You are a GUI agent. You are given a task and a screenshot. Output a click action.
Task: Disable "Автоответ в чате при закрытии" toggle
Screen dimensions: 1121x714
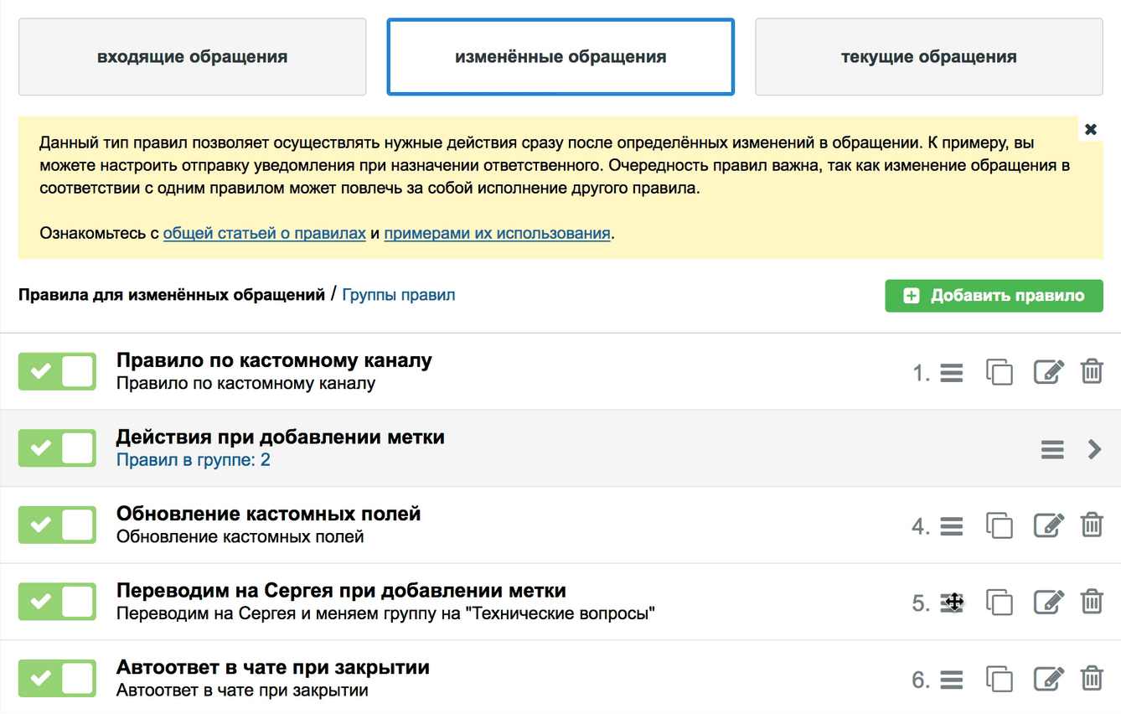point(57,679)
